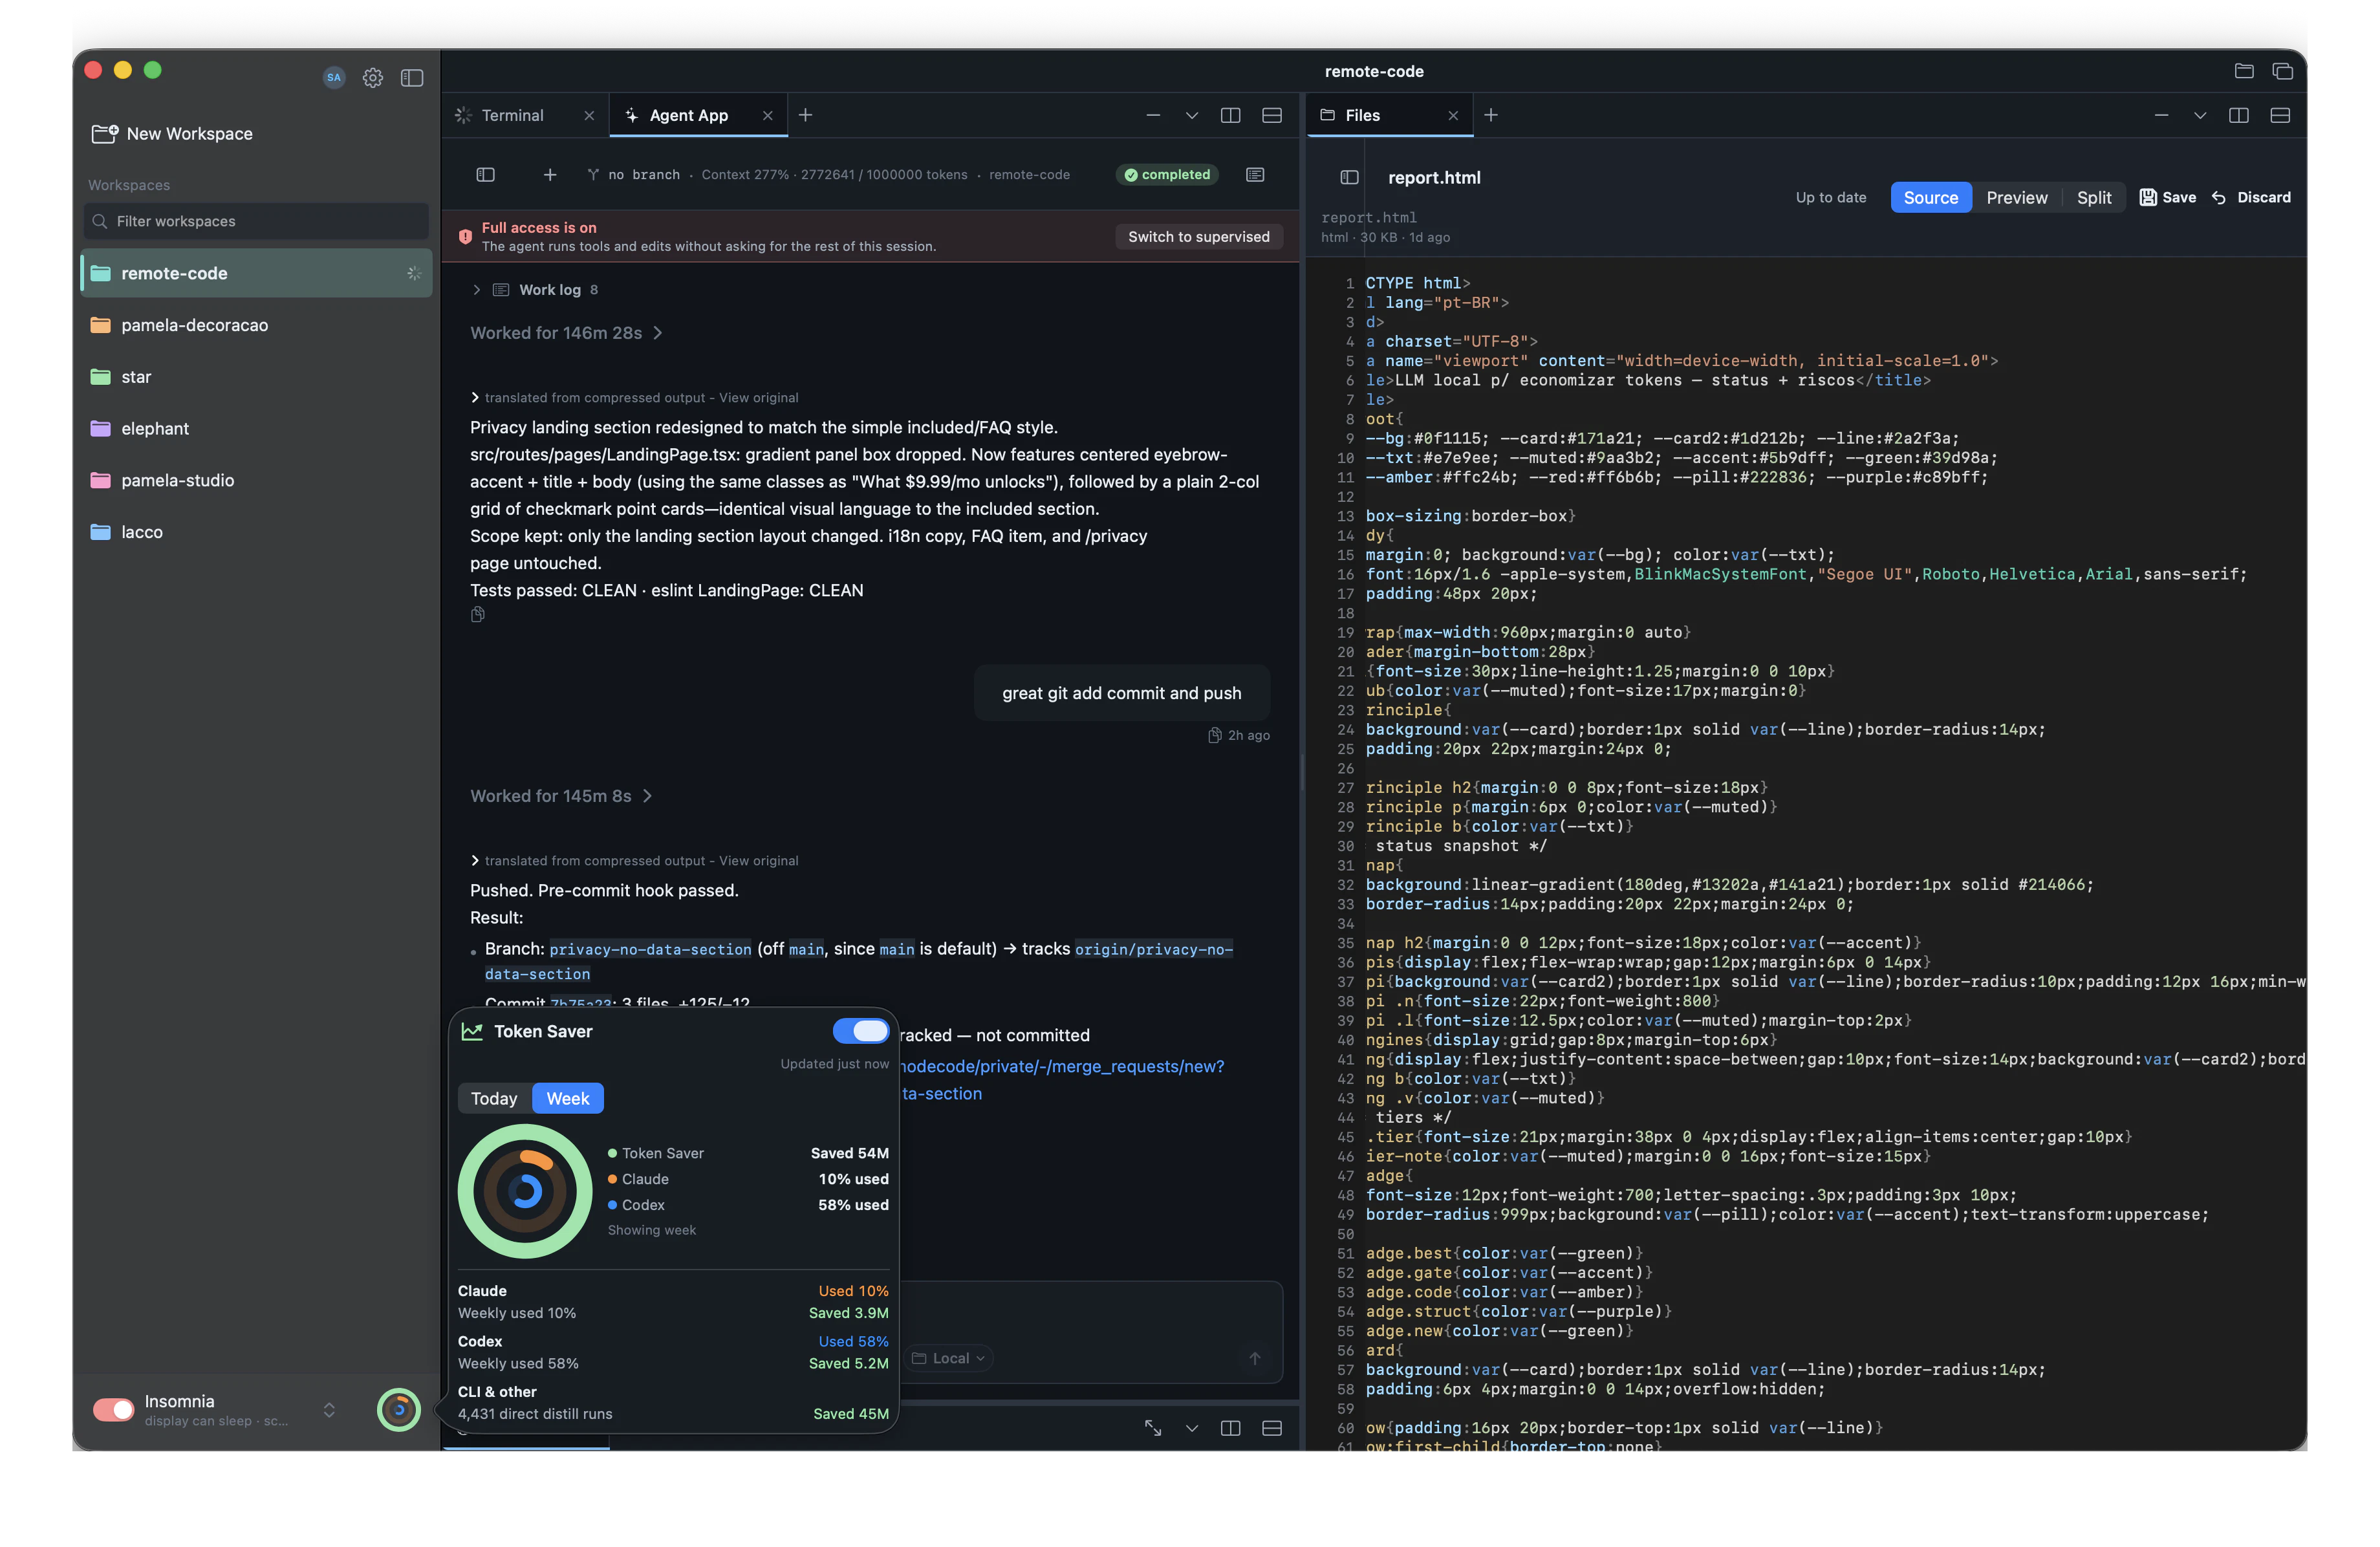Open the merge_requests/new link
This screenshot has width=2380, height=1547.
point(1062,1066)
